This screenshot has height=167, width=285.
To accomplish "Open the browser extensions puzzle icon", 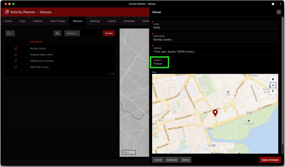I will point(273,4).
